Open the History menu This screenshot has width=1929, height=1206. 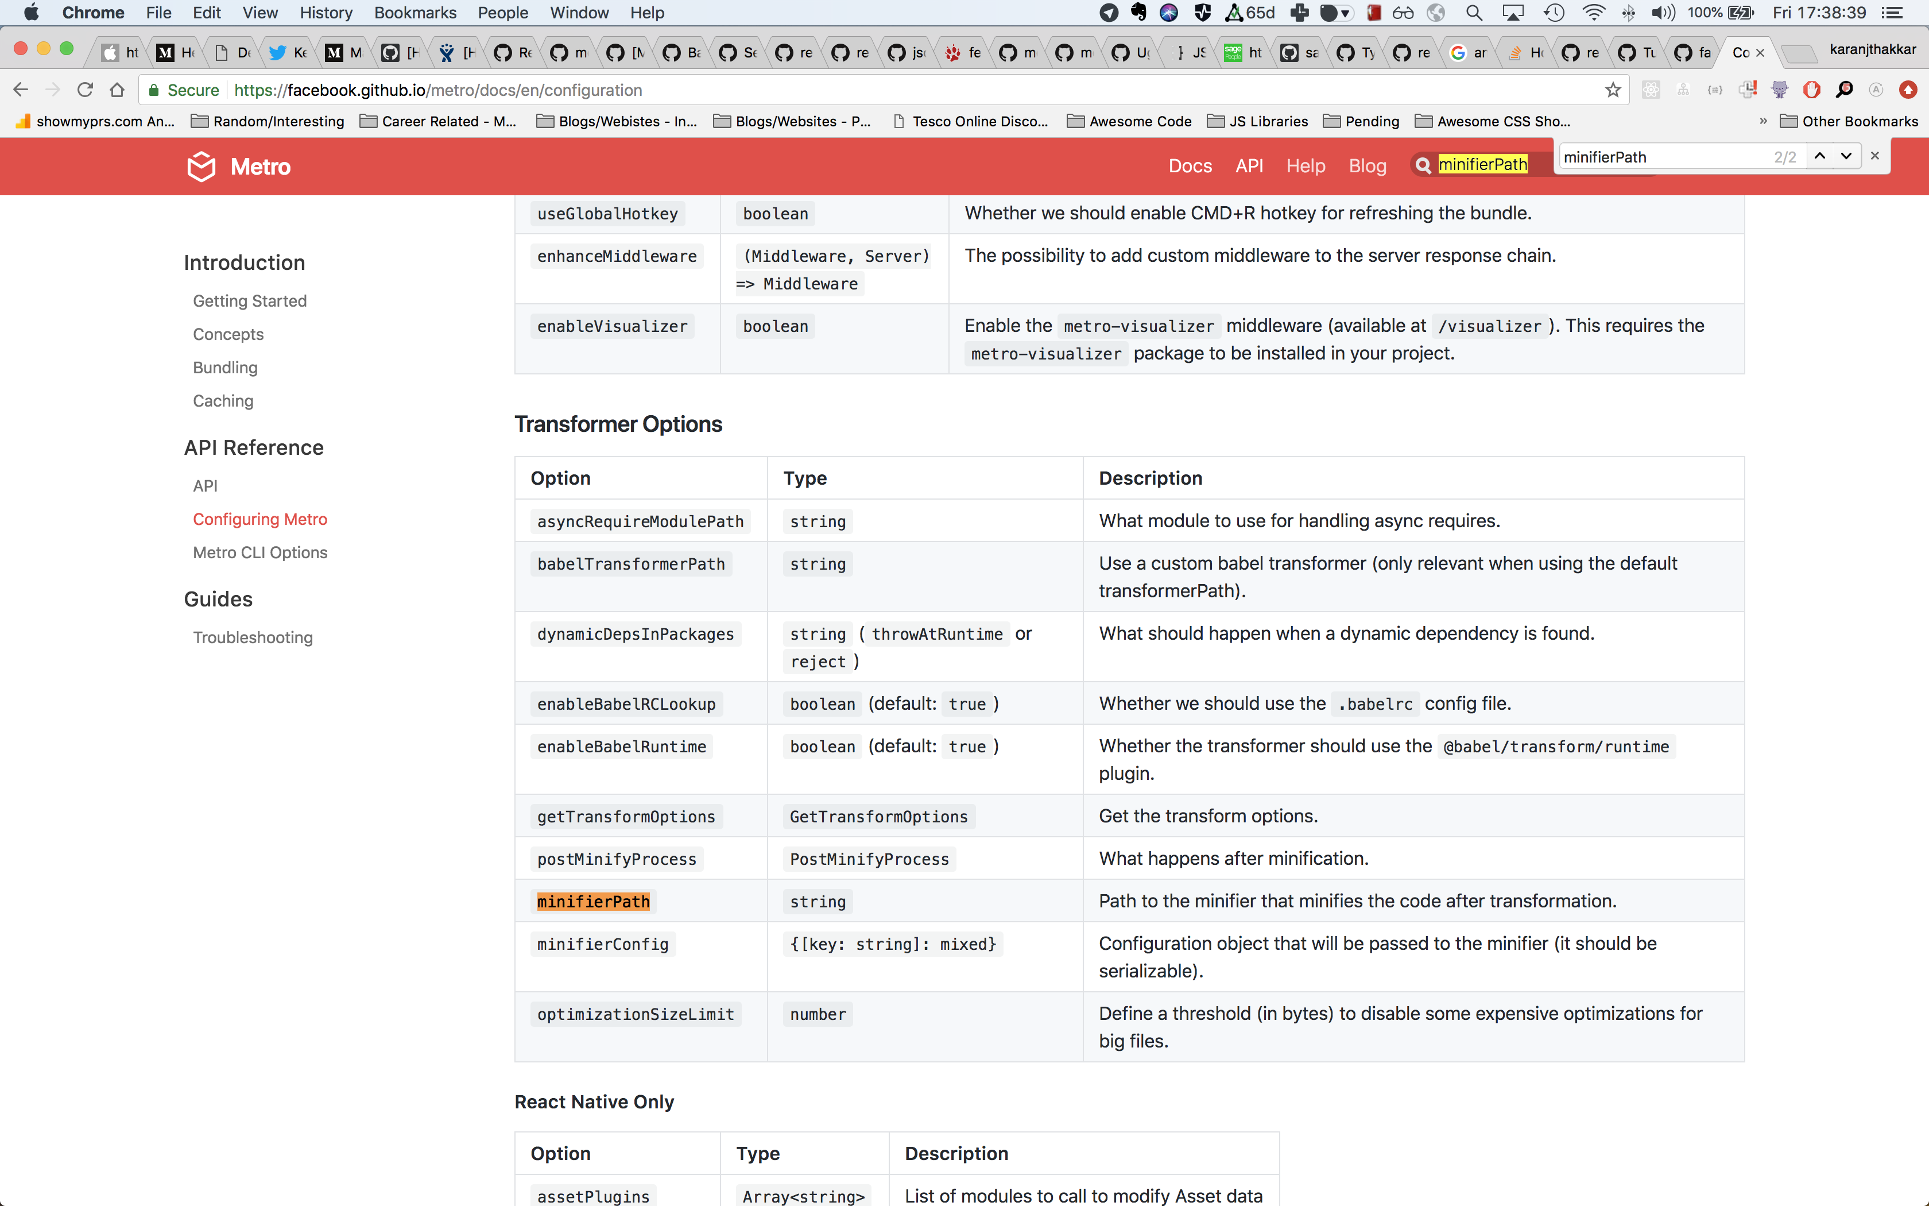(325, 13)
